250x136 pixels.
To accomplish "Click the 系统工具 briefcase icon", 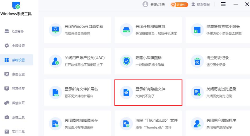I will [x=7, y=117].
